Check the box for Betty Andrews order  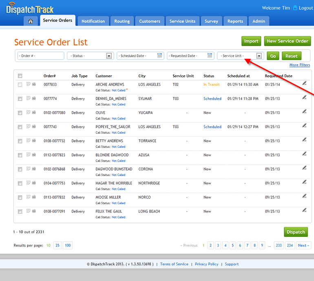[x=20, y=141]
